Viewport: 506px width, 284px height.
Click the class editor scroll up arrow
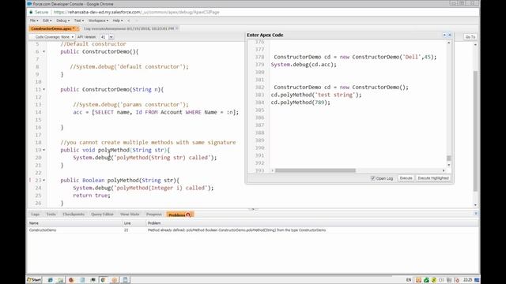coord(475,45)
